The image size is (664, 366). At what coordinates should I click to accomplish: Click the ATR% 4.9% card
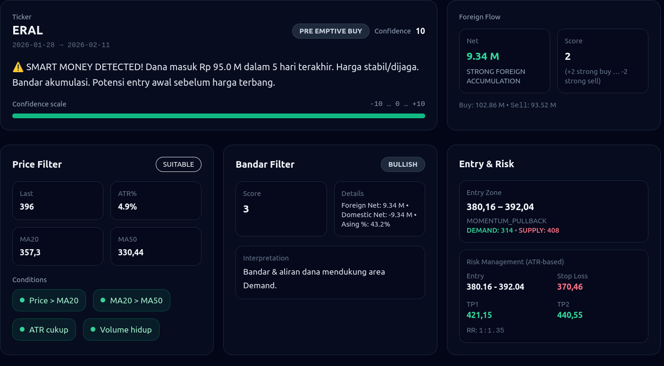point(156,201)
